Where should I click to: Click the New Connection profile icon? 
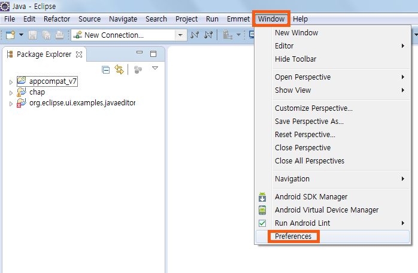(78, 35)
